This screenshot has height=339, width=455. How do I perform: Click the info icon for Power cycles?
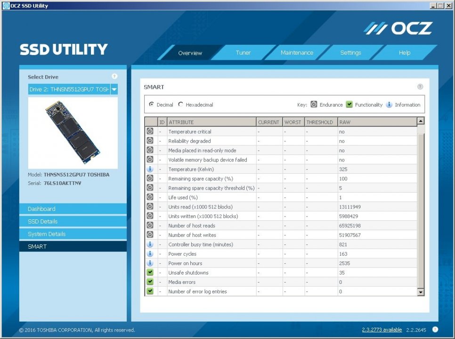(x=150, y=253)
